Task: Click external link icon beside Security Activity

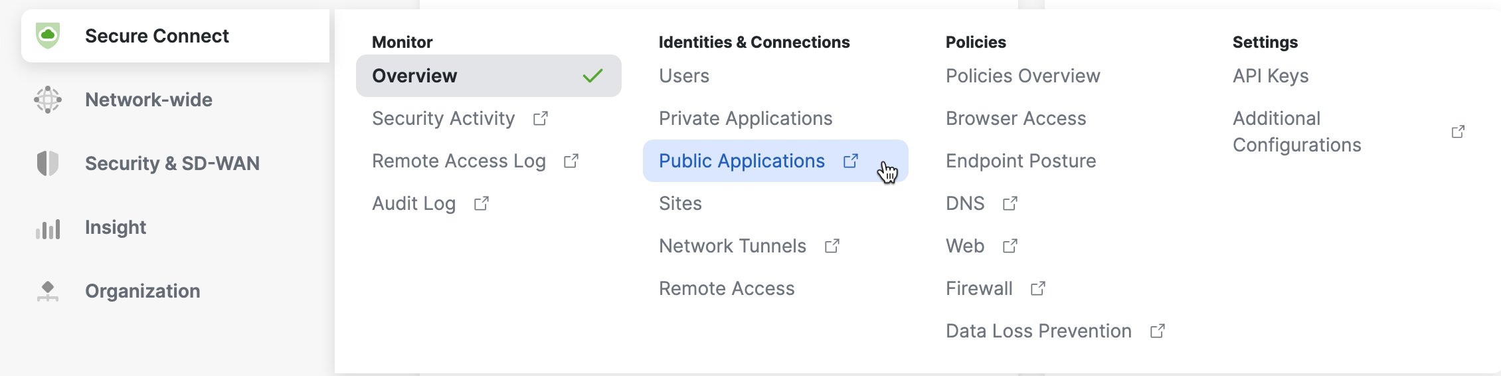Action: point(541,118)
